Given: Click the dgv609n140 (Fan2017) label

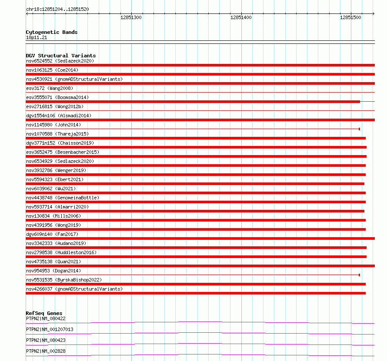Looking at the screenshot, I should pos(52,234).
